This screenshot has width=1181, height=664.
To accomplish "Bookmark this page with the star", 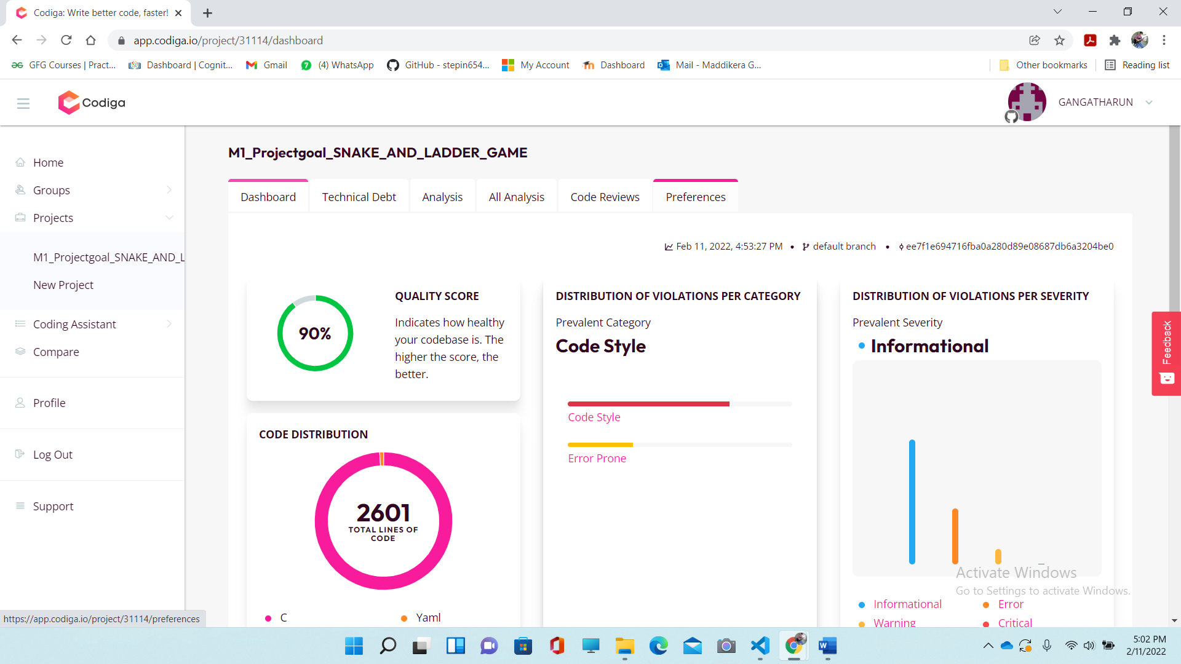I will [x=1059, y=41].
